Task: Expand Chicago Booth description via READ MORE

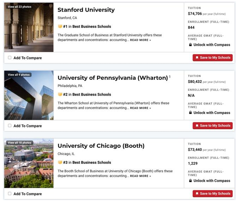Action: (141, 176)
